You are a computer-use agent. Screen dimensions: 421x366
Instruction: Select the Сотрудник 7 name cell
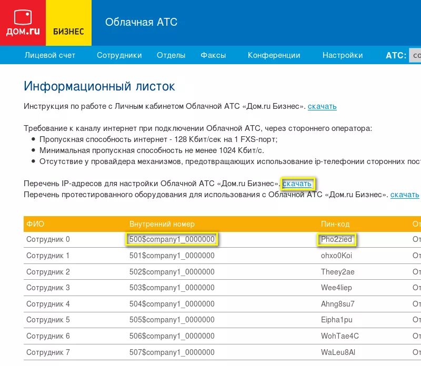coord(48,352)
